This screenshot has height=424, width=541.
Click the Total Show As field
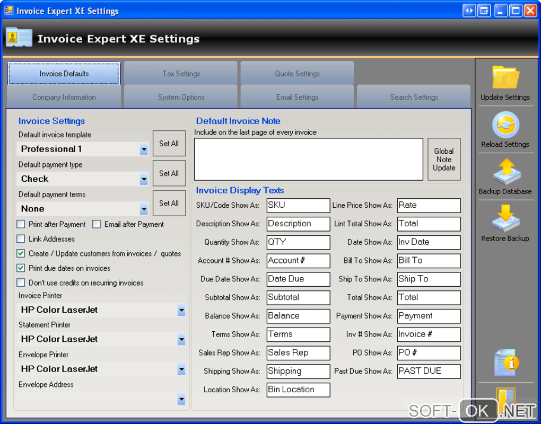pos(429,297)
